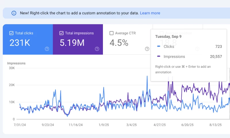230x138 pixels.
Task: Click the blue Clicks legend marker in tooltip
Action: click(159, 47)
